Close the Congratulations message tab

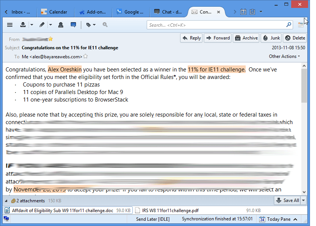coord(219,12)
